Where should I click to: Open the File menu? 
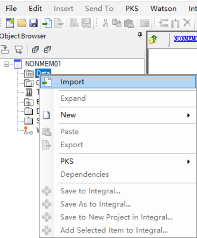pyautogui.click(x=11, y=9)
